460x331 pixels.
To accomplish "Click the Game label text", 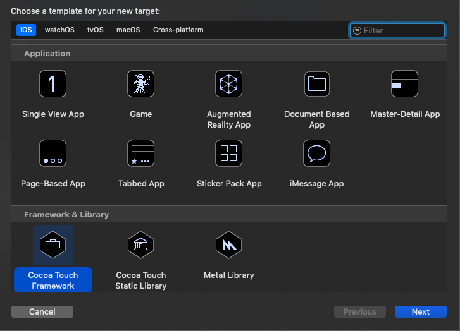I will 141,114.
